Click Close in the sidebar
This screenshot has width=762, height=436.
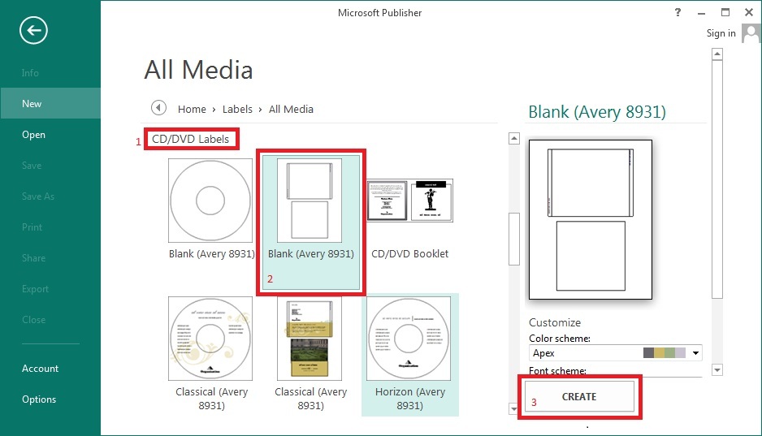(33, 319)
